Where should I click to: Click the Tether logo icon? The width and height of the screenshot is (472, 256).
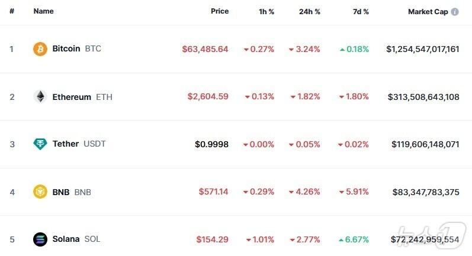[40, 144]
